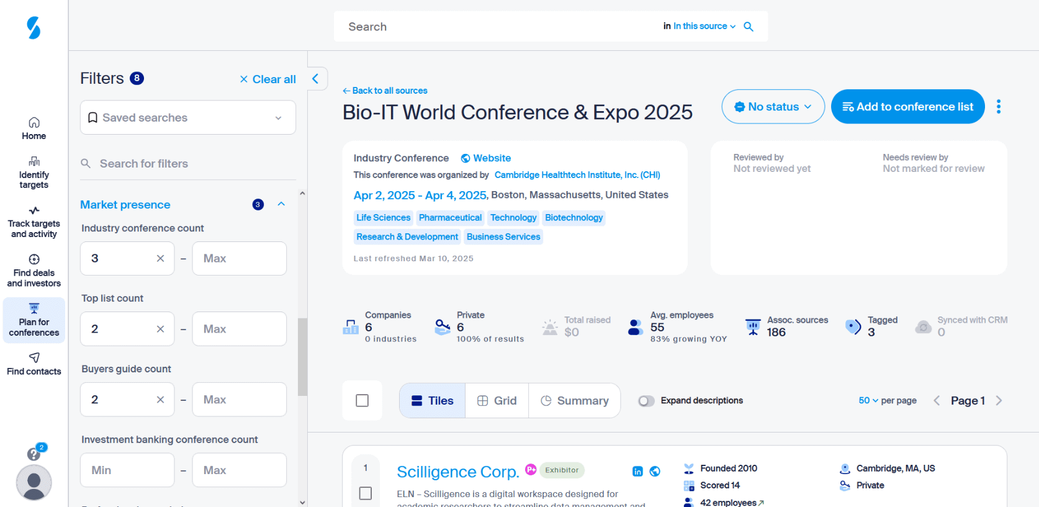The width and height of the screenshot is (1039, 507).
Task: Click the 42 employees text
Action: pos(728,503)
